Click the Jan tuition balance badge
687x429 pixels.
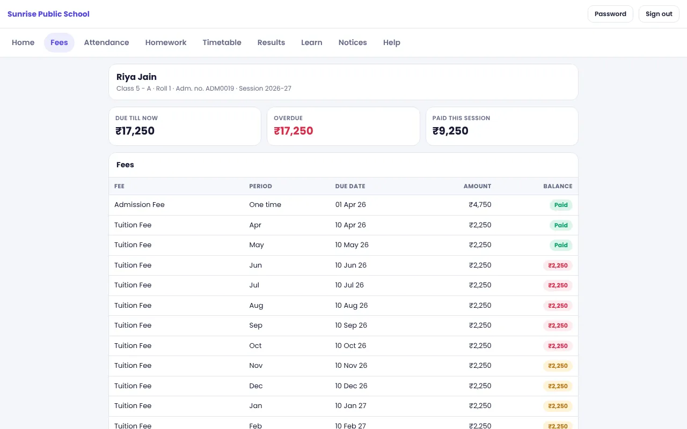[x=558, y=406]
